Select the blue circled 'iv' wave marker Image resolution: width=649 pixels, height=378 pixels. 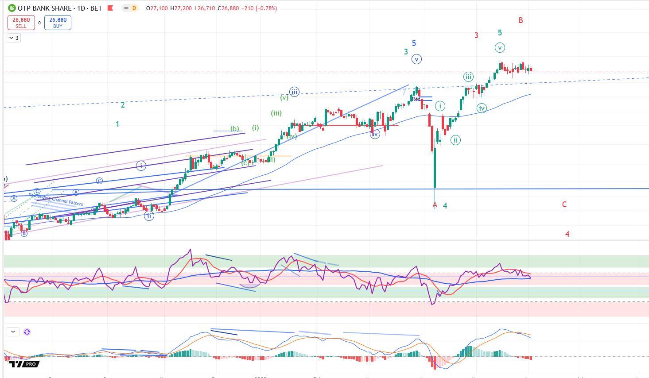coord(375,134)
